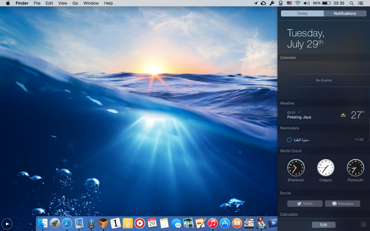Toggle the Notification Center menu bar icon
Viewport: 370px width, 231px height.
360,3
